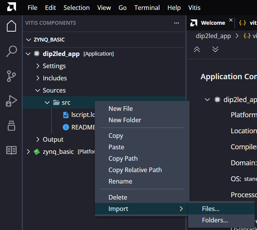Click Copy Relative Path menu entry
Screen dimensions: 257x230
pyautogui.click(x=135, y=170)
